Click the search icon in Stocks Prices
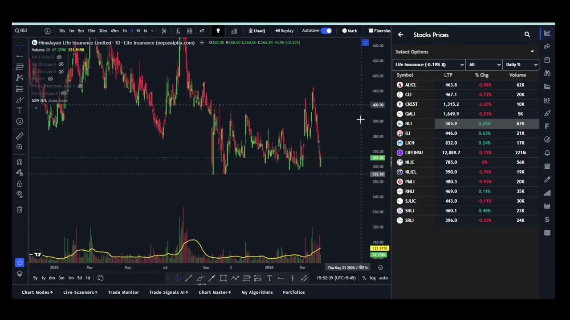This screenshot has width=570, height=320. point(527,35)
